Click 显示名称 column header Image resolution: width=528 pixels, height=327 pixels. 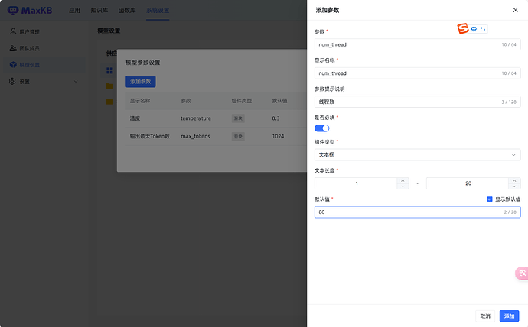tap(140, 101)
